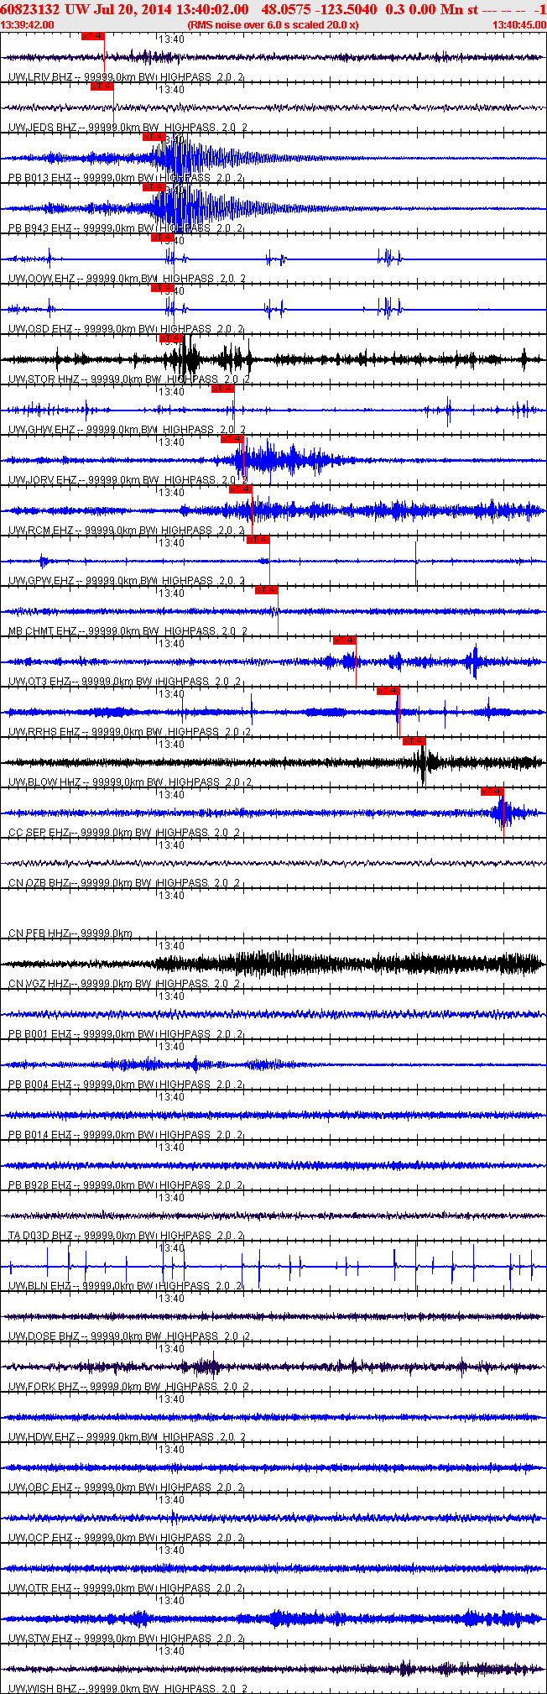This screenshot has height=1694, width=547.
Task: Click the event coordinates 48.0575 -123.5040
Action: coord(319,9)
